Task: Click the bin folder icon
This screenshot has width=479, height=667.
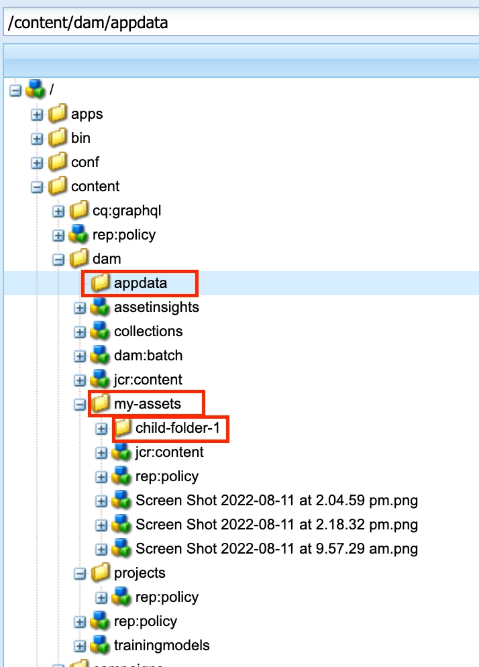Action: 58,138
